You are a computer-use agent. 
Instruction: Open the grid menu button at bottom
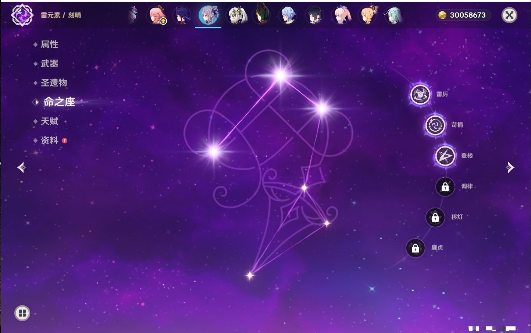22,313
